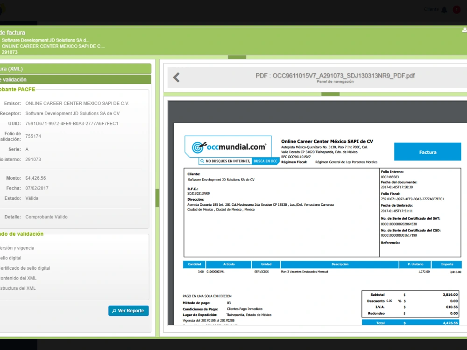The width and height of the screenshot is (467, 350).
Task: Click the article code 010600003M1
Action: (x=215, y=272)
